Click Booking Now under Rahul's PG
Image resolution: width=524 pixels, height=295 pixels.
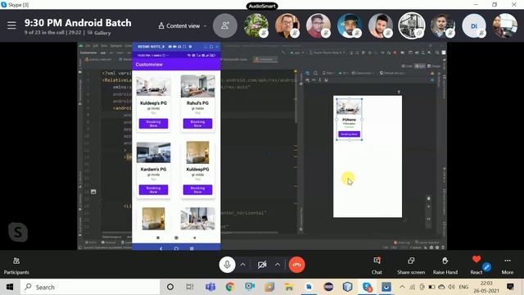197,124
